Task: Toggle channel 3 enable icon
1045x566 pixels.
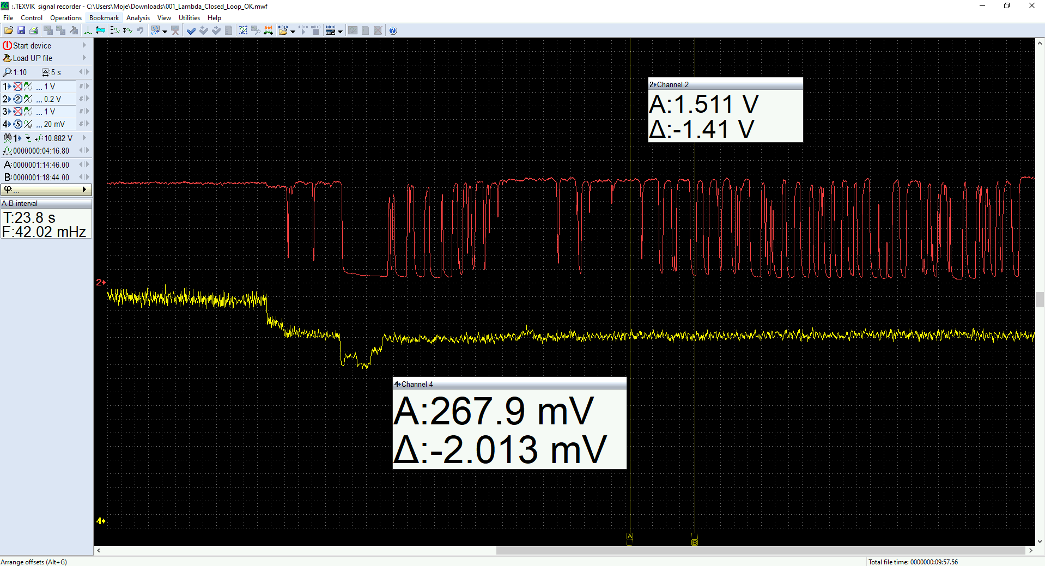Action: pyautogui.click(x=18, y=112)
